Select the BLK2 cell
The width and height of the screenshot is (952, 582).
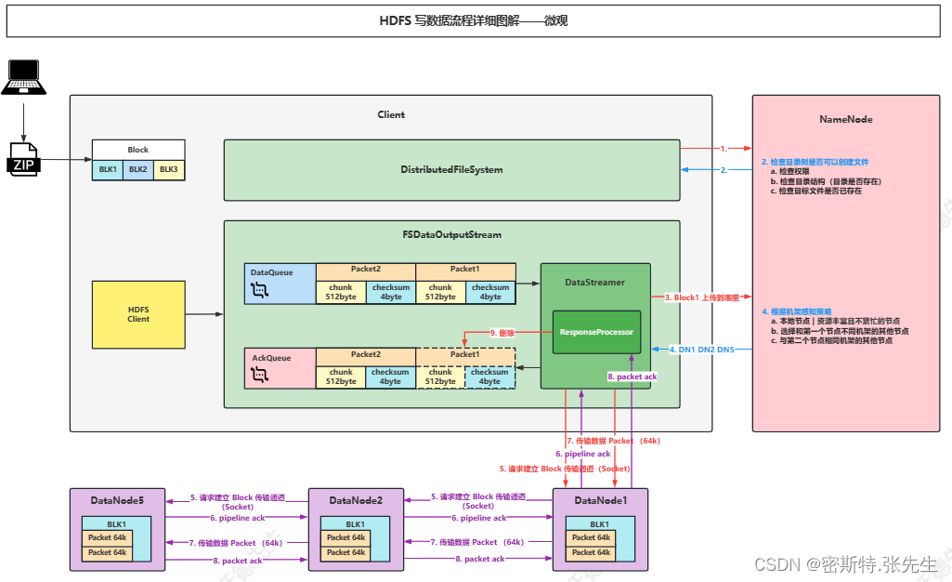[x=138, y=170]
